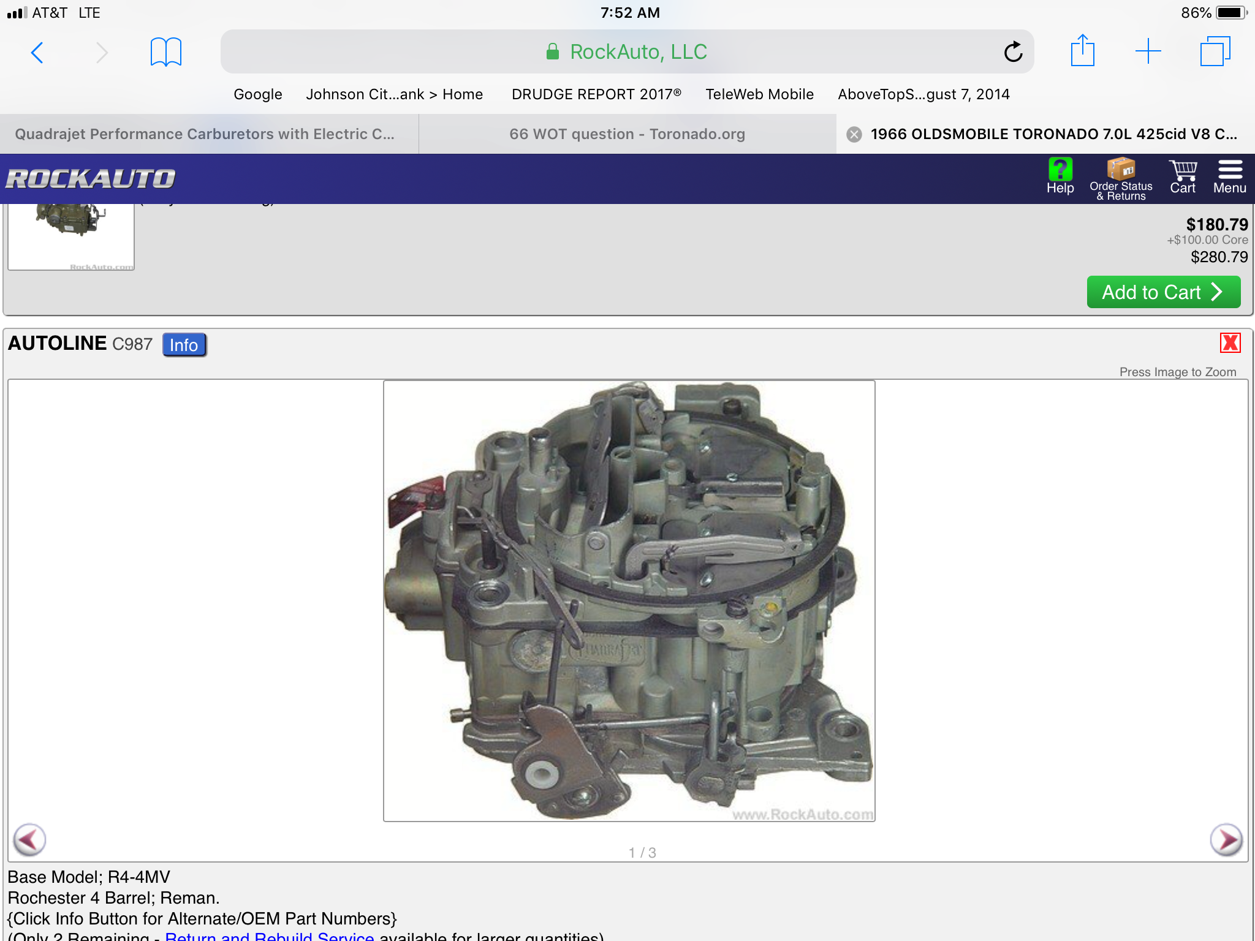Screen dimensions: 1255x941
Task: Open the RockAuto Help icon
Action: tap(1060, 176)
